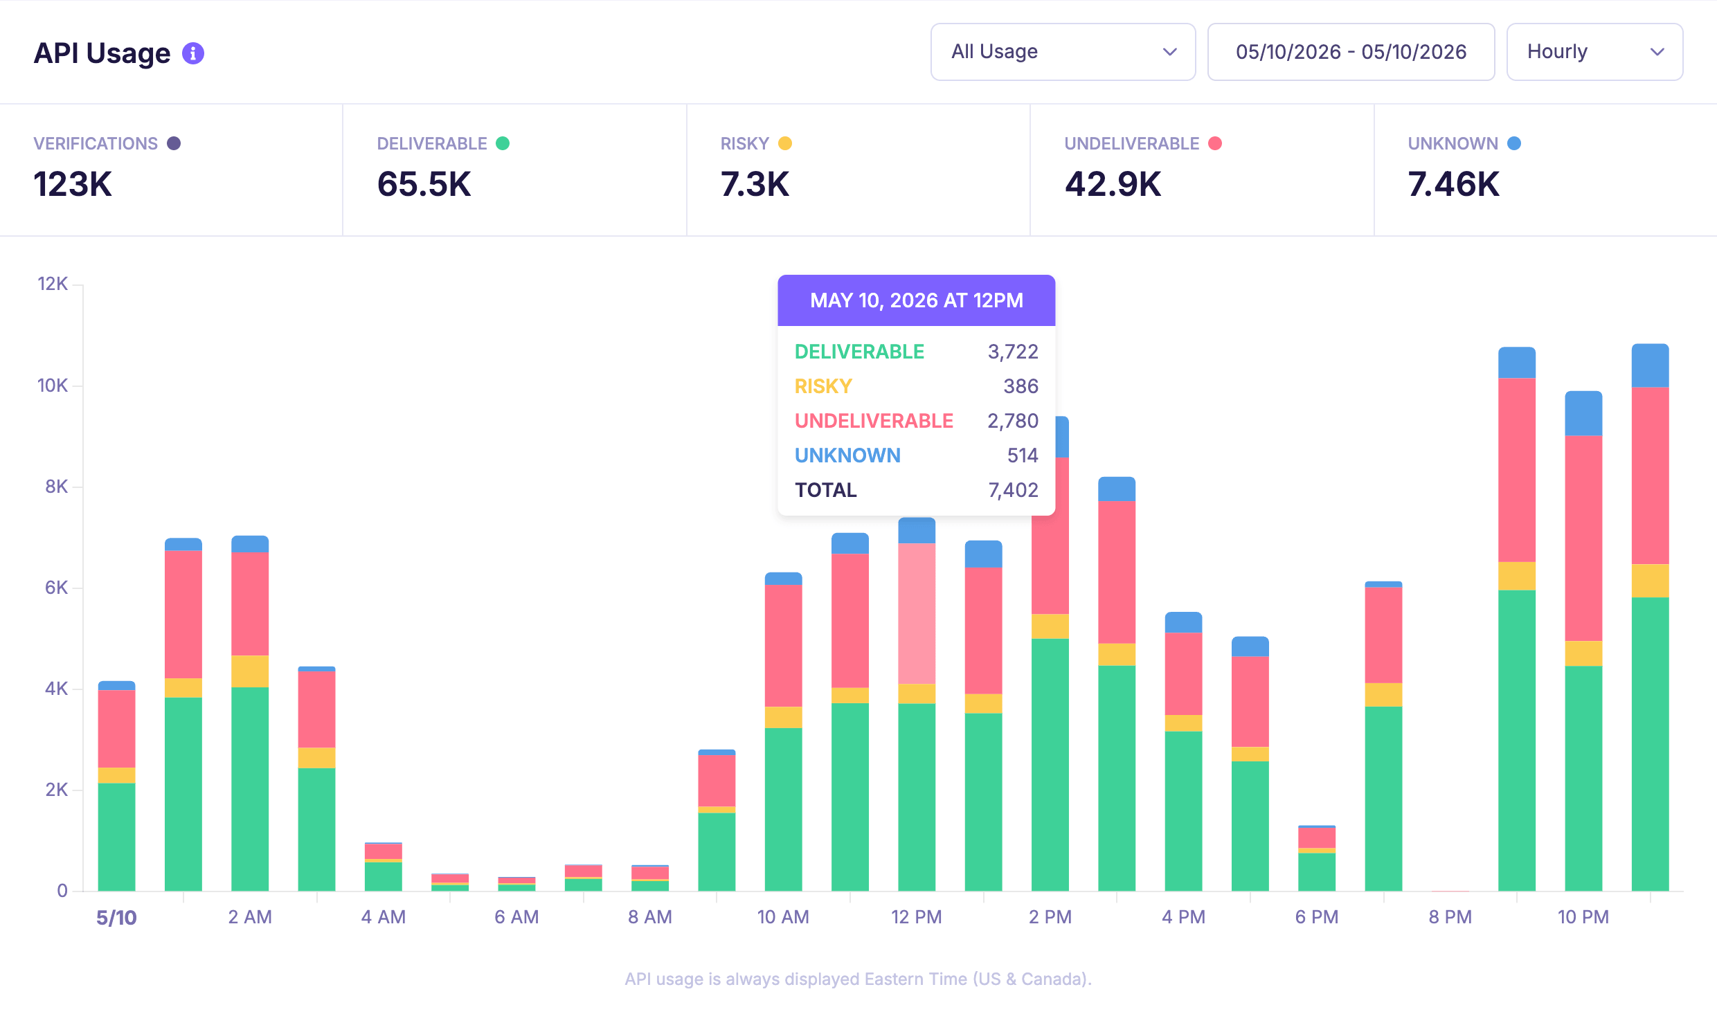Click the 4 PM bar in the chart
Screen dimensions: 1717x1023
(x=1183, y=751)
